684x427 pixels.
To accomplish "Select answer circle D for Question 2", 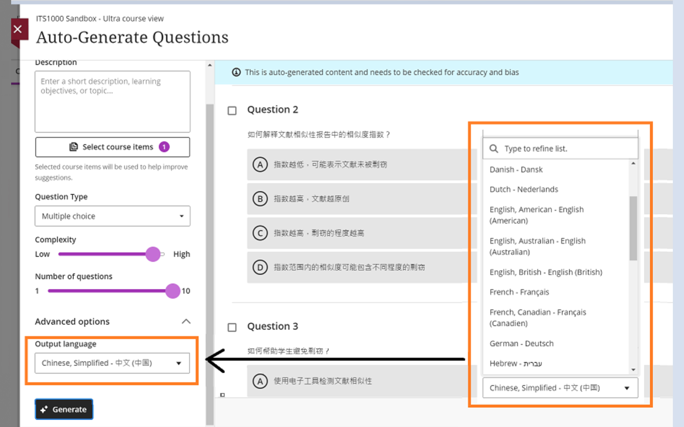I will 260,267.
